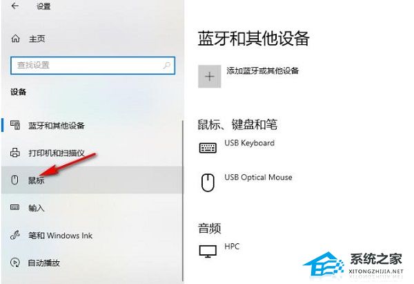Open 打印机和扫描仪 settings page
Image resolution: width=414 pixels, height=284 pixels.
(92, 153)
